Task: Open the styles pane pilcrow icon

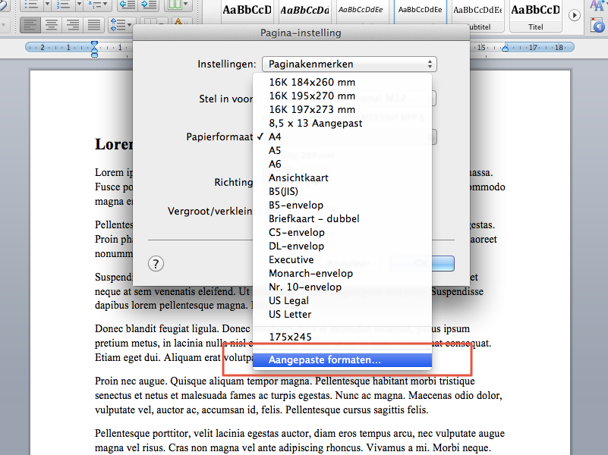Action: [x=598, y=26]
